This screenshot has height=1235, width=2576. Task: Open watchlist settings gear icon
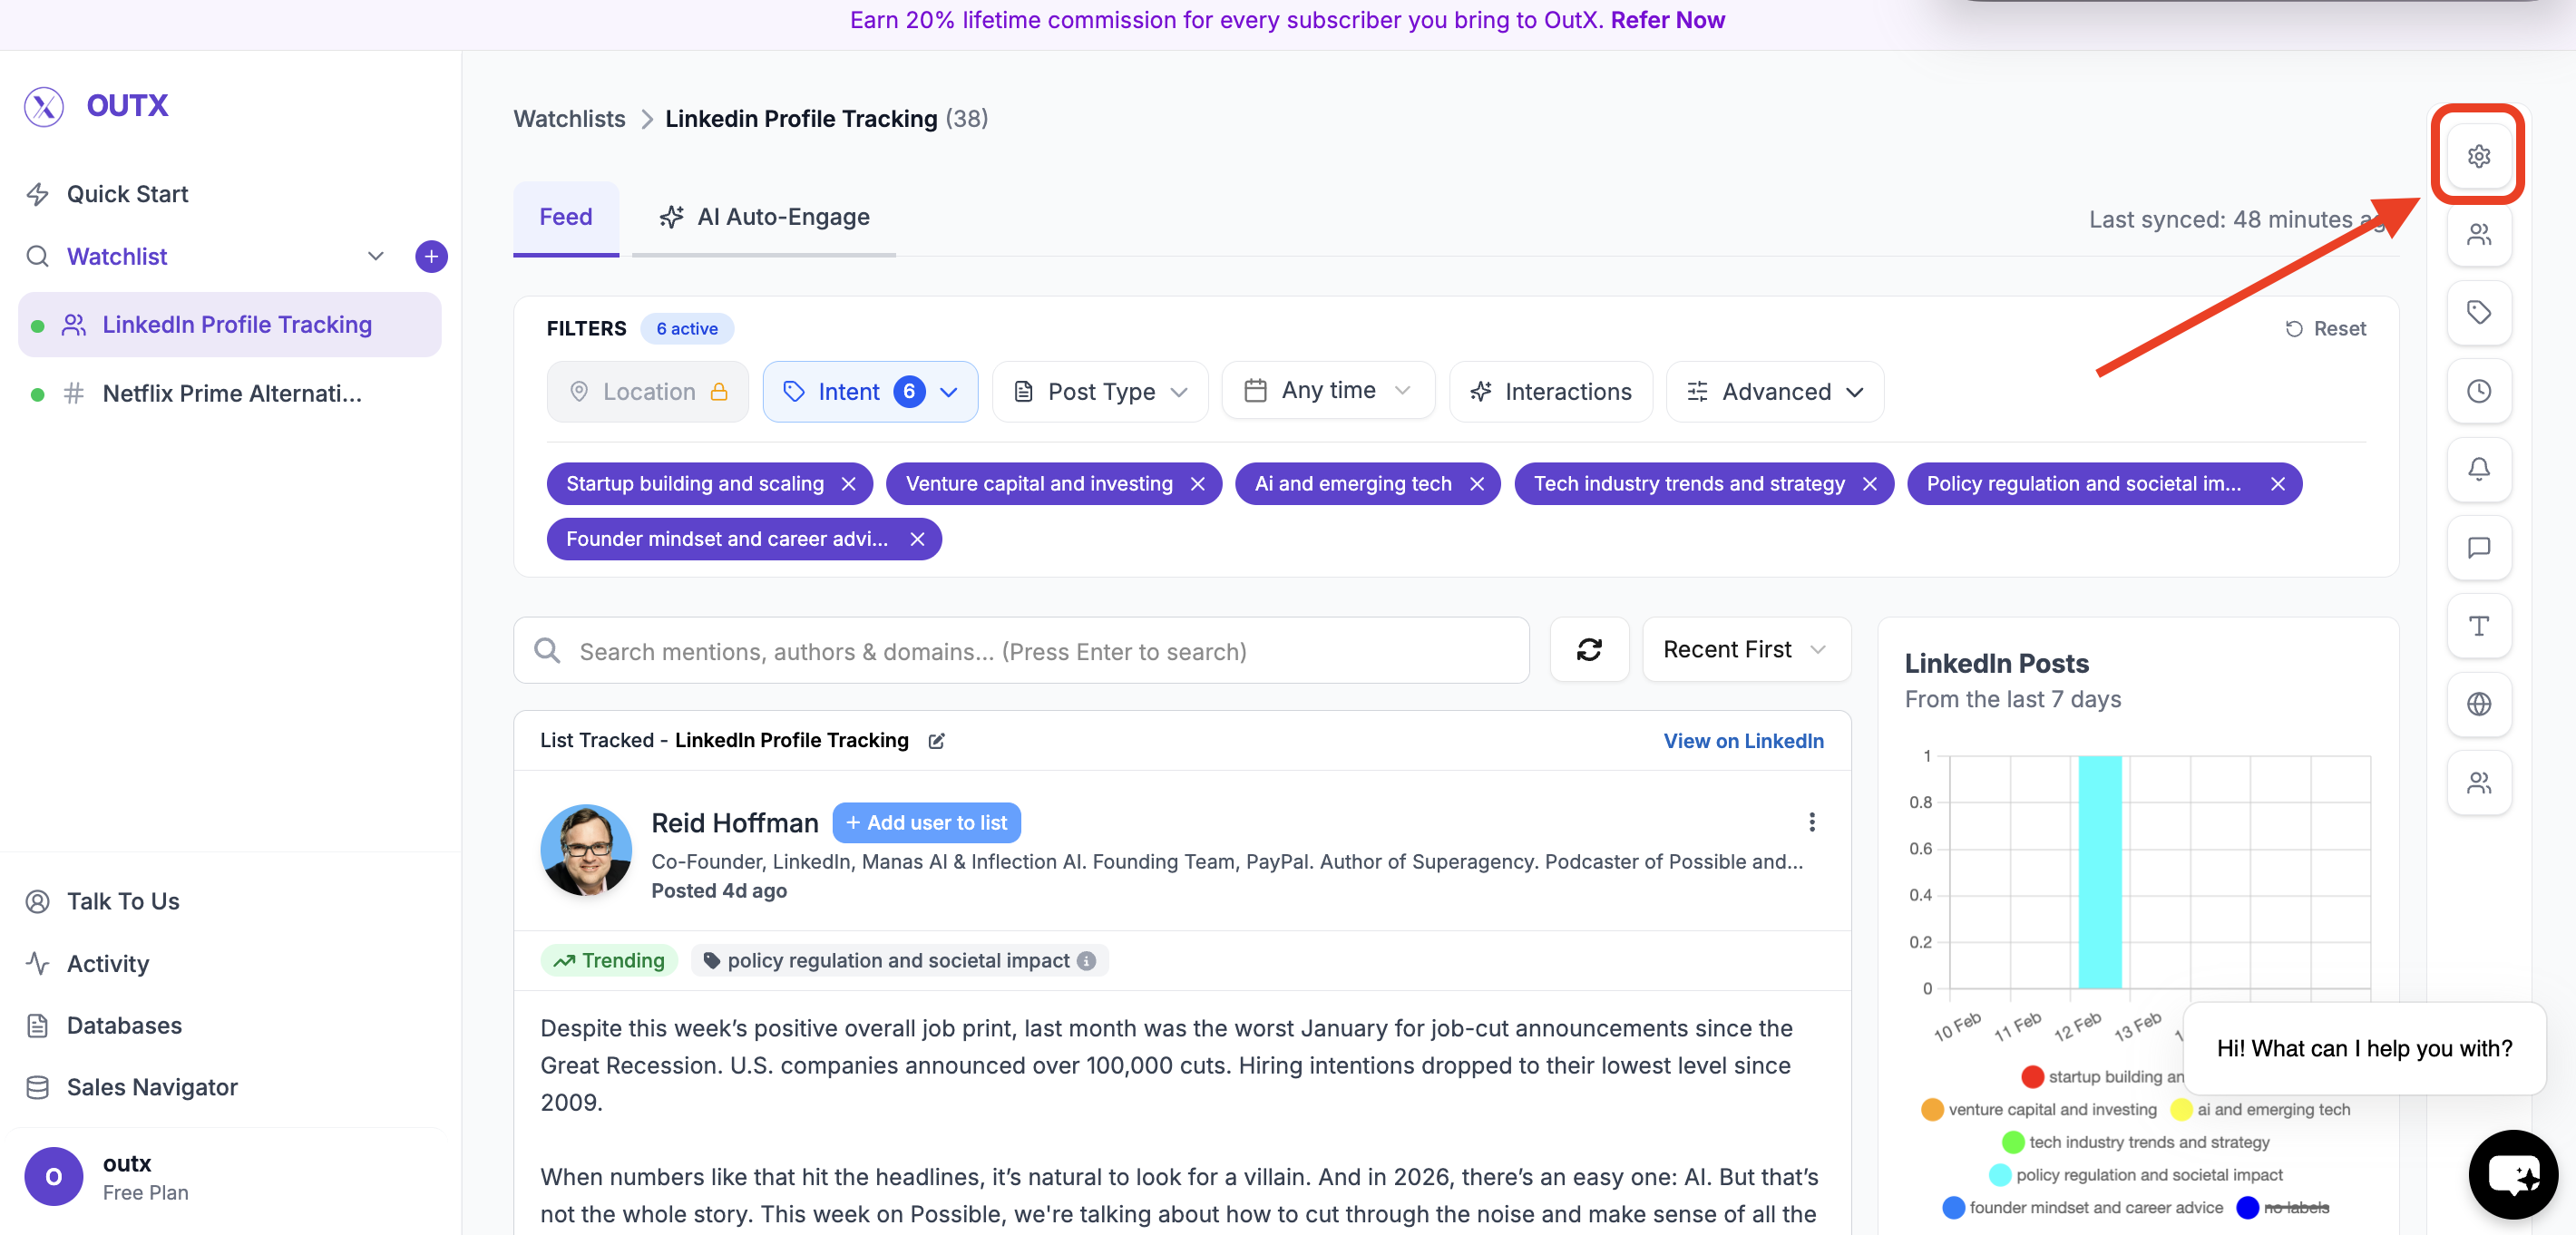[2478, 156]
